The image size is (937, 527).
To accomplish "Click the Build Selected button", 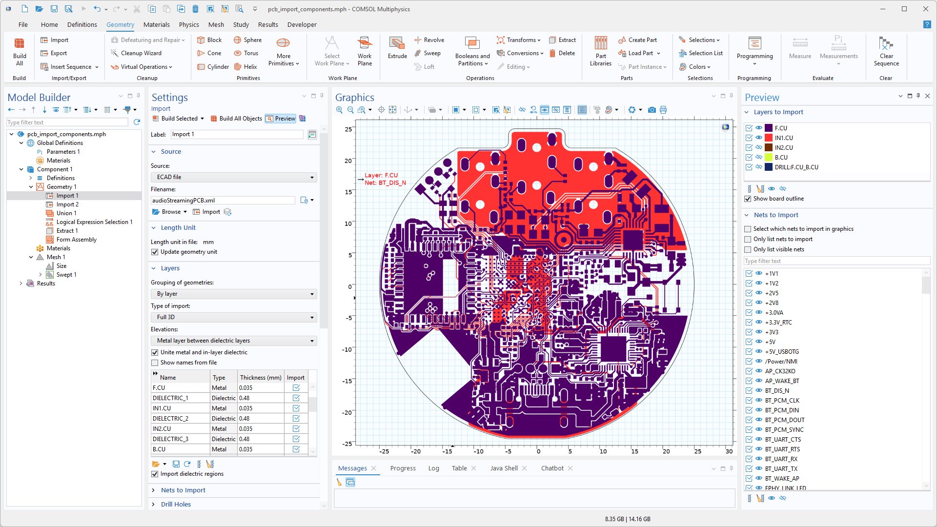I will 175,119.
